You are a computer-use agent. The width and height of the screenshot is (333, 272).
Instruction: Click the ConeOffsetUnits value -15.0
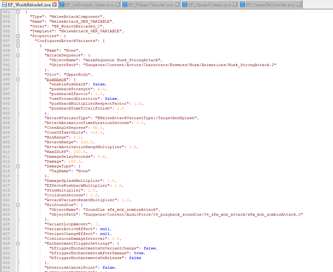tap(96, 132)
